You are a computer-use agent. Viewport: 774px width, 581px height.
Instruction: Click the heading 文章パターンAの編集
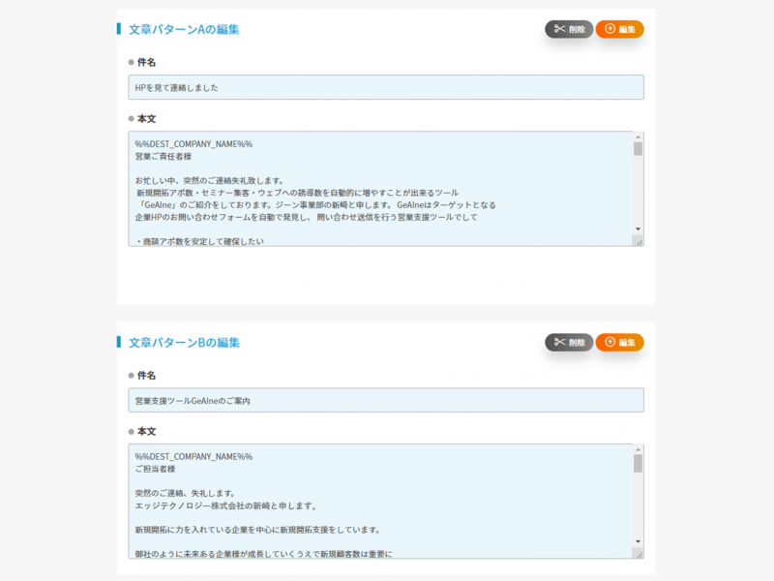[184, 30]
